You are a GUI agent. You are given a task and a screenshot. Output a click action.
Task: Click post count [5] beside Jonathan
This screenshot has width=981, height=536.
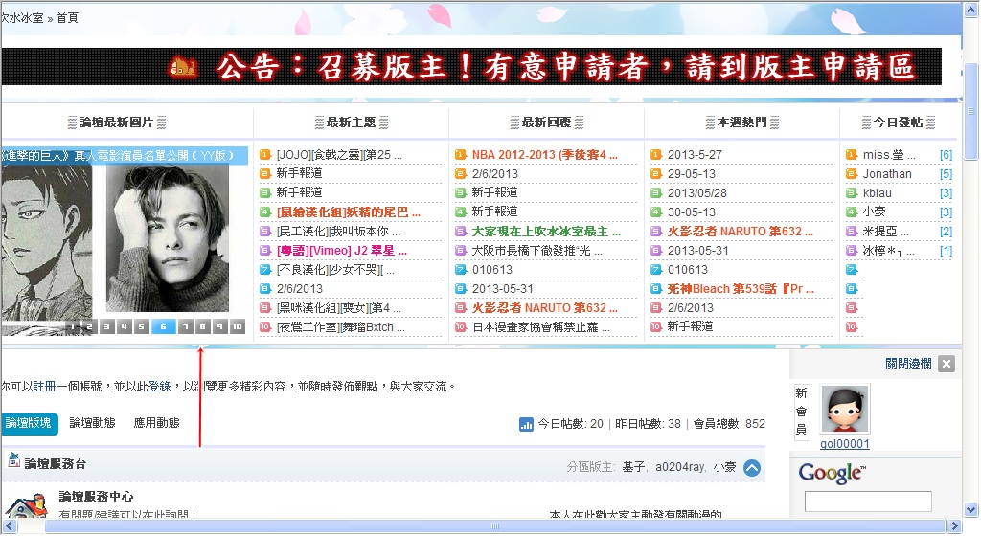point(946,174)
